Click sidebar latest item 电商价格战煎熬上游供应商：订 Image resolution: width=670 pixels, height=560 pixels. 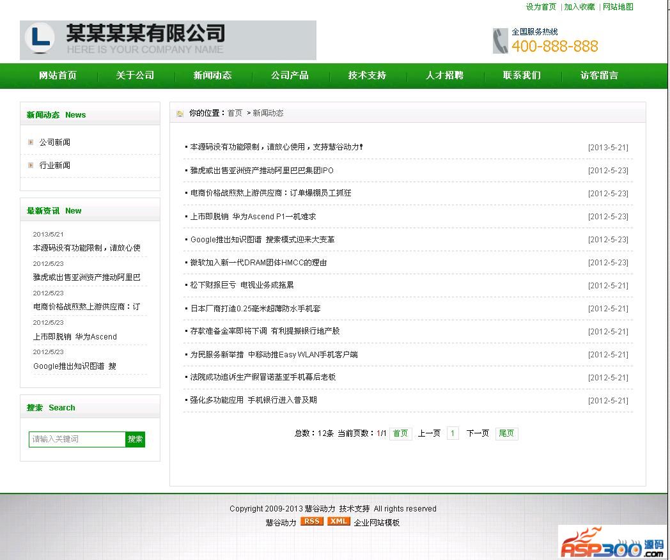(x=87, y=307)
